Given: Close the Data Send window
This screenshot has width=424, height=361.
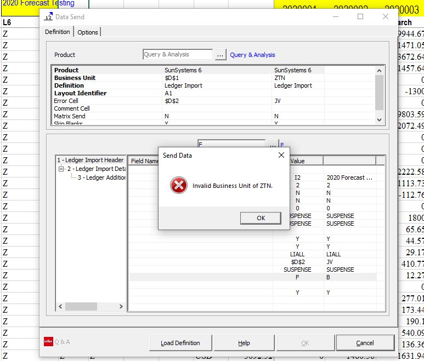Looking at the screenshot, I should point(386,16).
